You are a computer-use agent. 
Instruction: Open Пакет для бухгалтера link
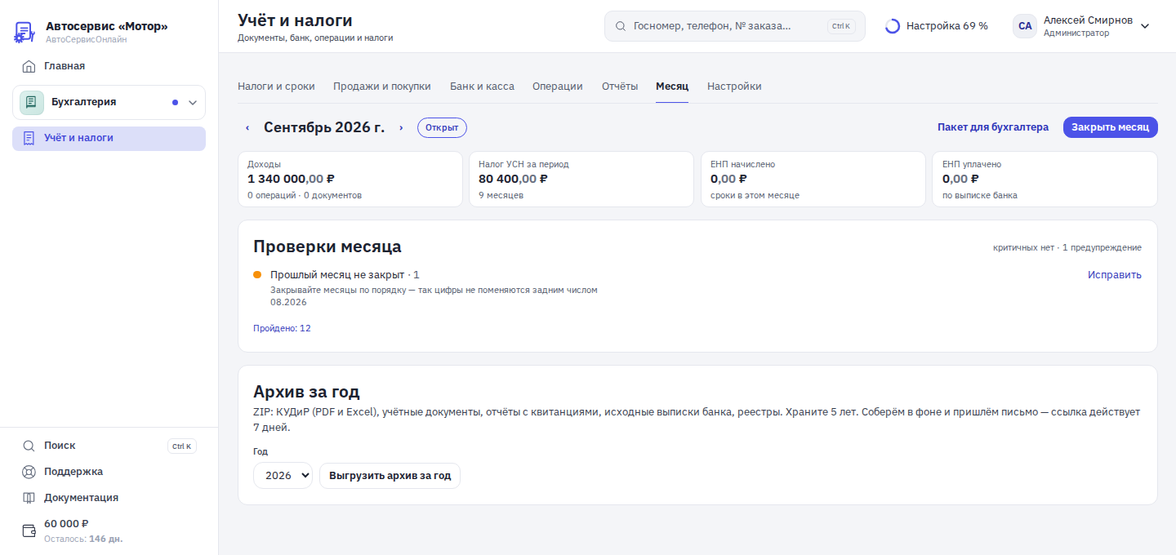pyautogui.click(x=993, y=127)
